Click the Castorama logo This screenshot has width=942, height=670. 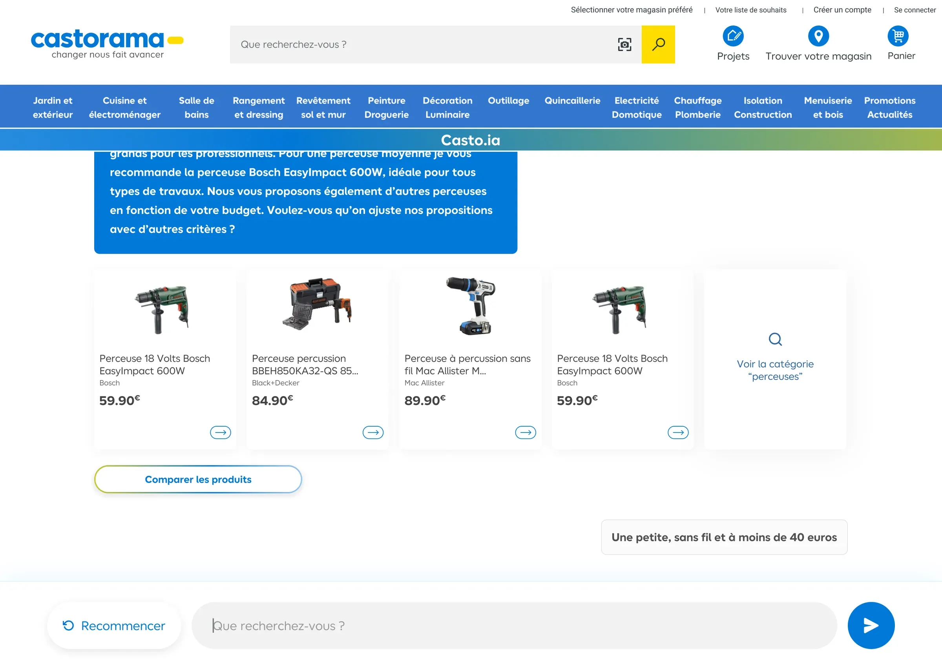tap(107, 44)
